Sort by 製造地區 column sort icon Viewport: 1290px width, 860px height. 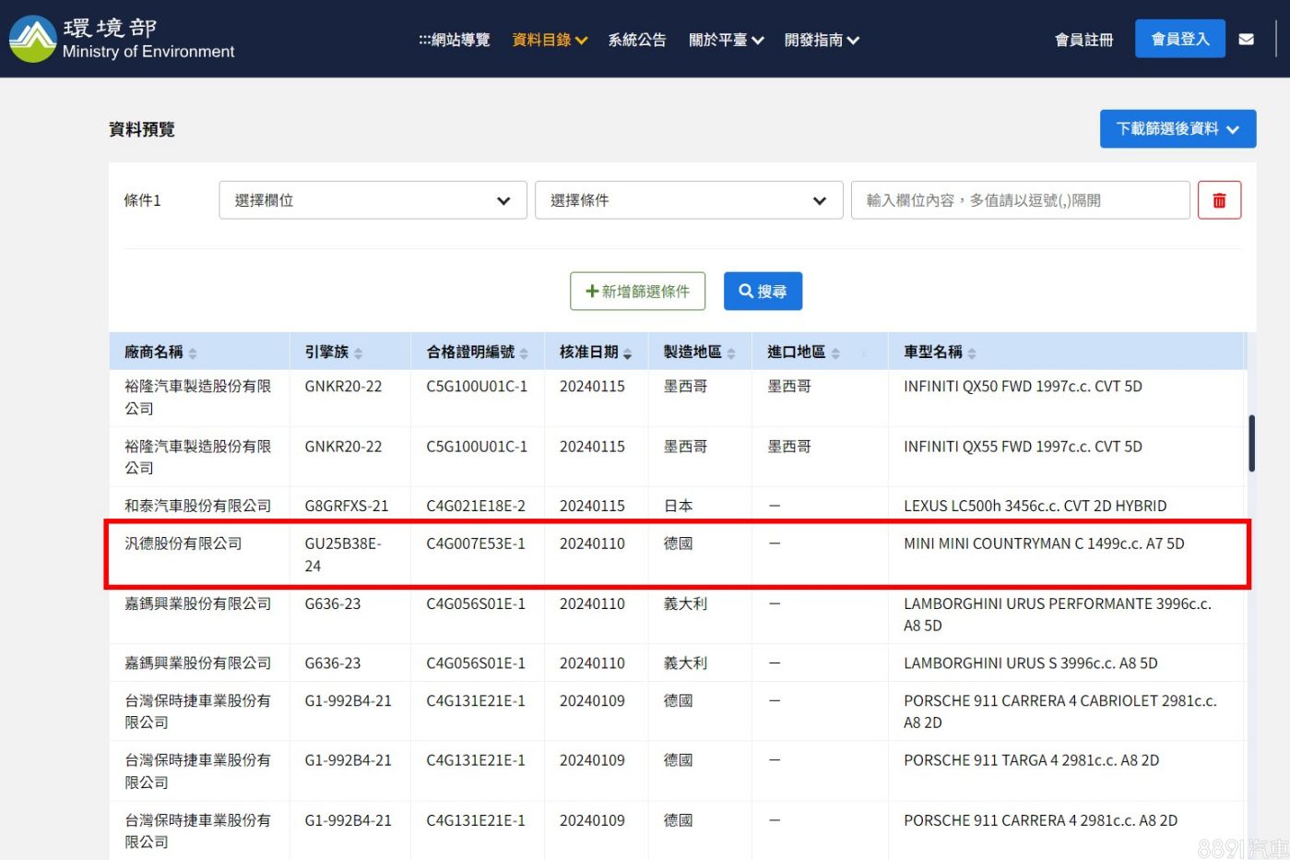(x=731, y=353)
